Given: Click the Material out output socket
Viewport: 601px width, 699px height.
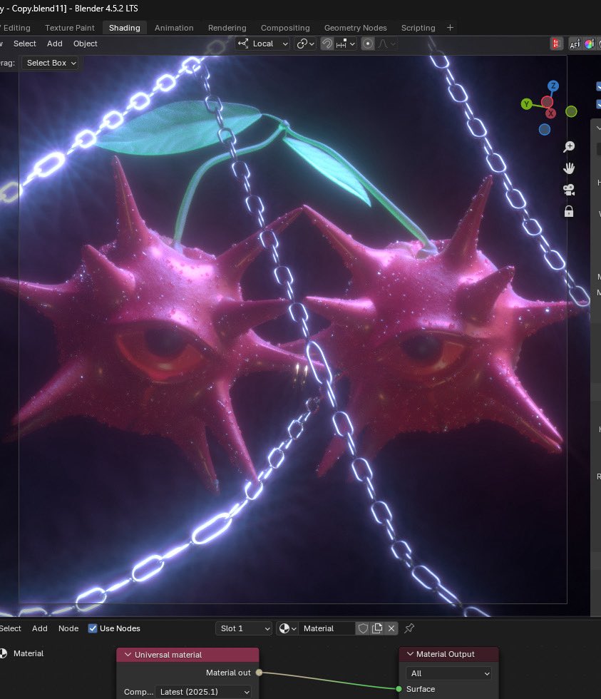Looking at the screenshot, I should pos(259,672).
